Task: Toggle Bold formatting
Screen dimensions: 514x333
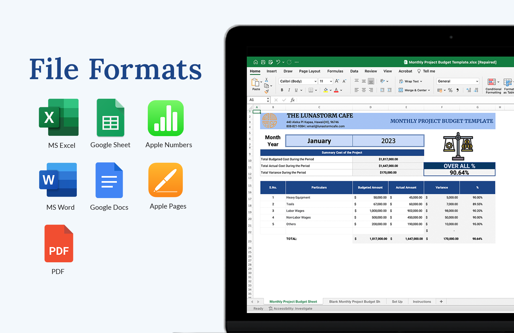Action: pos(282,90)
